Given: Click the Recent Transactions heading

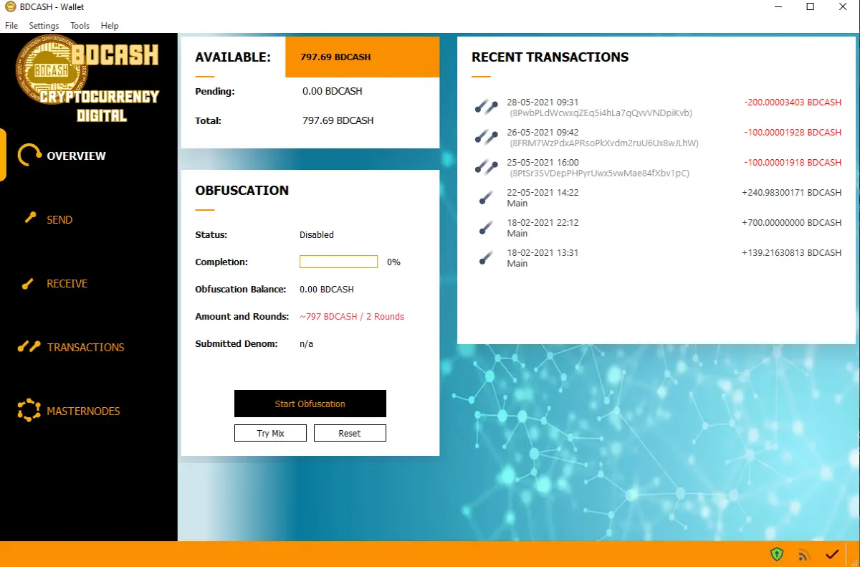Looking at the screenshot, I should [550, 57].
